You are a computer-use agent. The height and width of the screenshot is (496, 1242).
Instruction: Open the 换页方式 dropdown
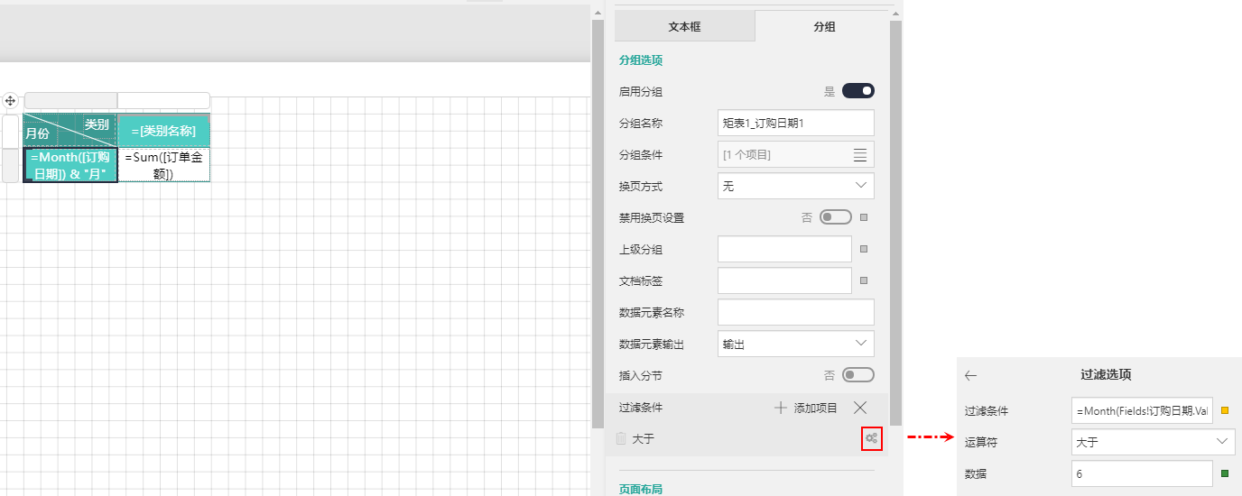[x=795, y=186]
